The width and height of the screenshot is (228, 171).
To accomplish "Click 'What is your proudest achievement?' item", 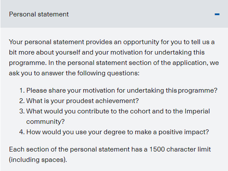I will (x=79, y=101).
